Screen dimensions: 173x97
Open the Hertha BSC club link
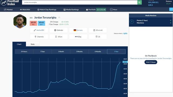[x=40, y=30]
